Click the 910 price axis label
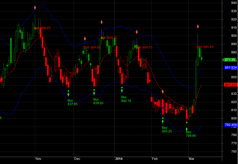 pyautogui.click(x=234, y=28)
